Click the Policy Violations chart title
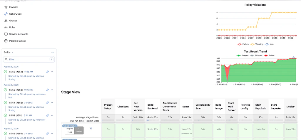Image resolution: width=301 pixels, height=140 pixels. click(x=255, y=5)
